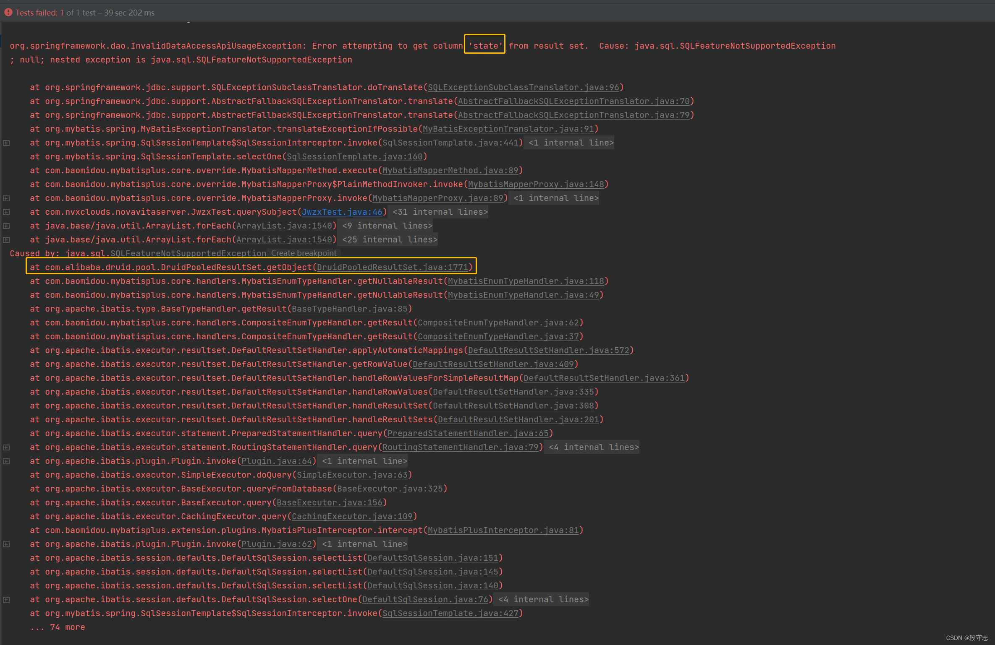Expand the first ArrayList.forEach internal lines
The width and height of the screenshot is (995, 645).
6,226
